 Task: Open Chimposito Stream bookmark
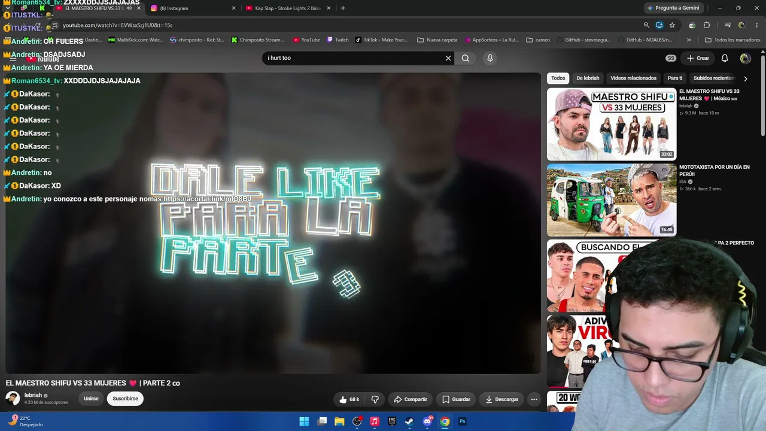(258, 40)
